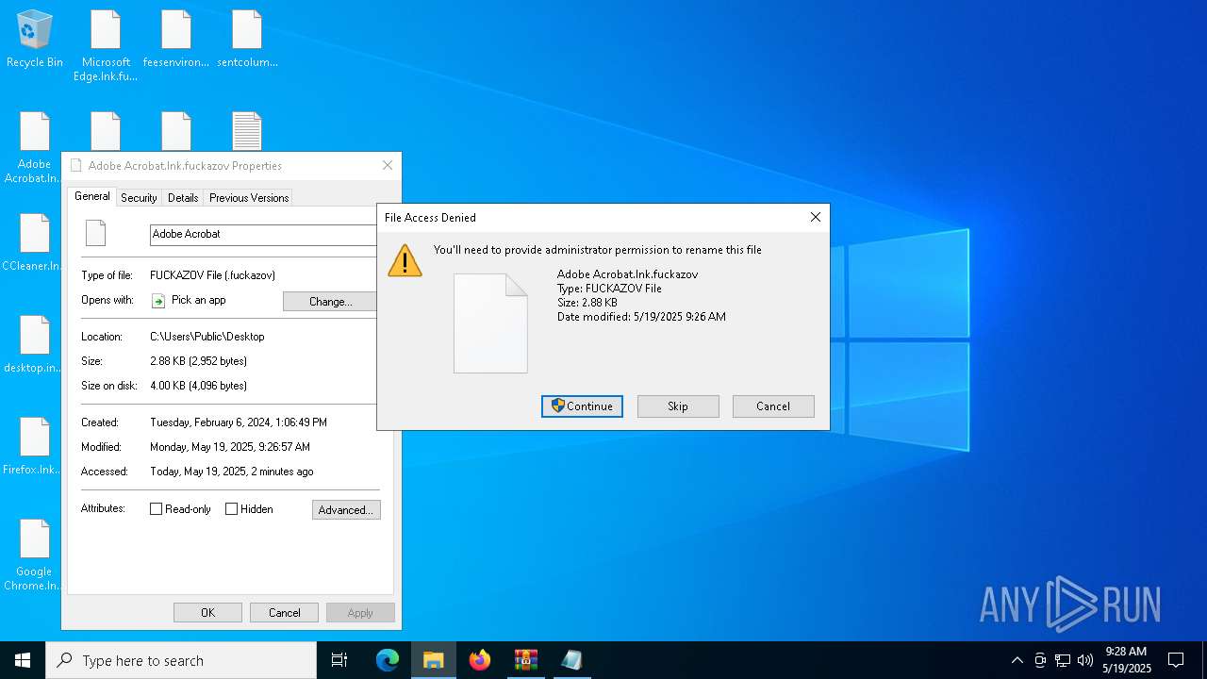Image resolution: width=1207 pixels, height=679 pixels.
Task: Click the Pick an app icon
Action: tap(158, 301)
